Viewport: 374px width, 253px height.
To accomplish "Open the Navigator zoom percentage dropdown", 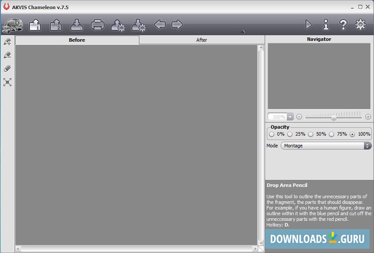I will point(291,117).
